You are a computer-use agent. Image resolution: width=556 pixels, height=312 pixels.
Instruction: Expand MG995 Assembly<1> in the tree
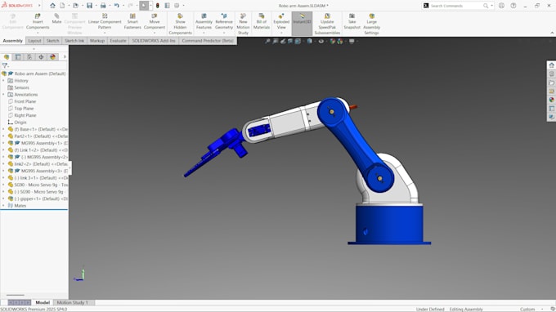tap(3, 143)
